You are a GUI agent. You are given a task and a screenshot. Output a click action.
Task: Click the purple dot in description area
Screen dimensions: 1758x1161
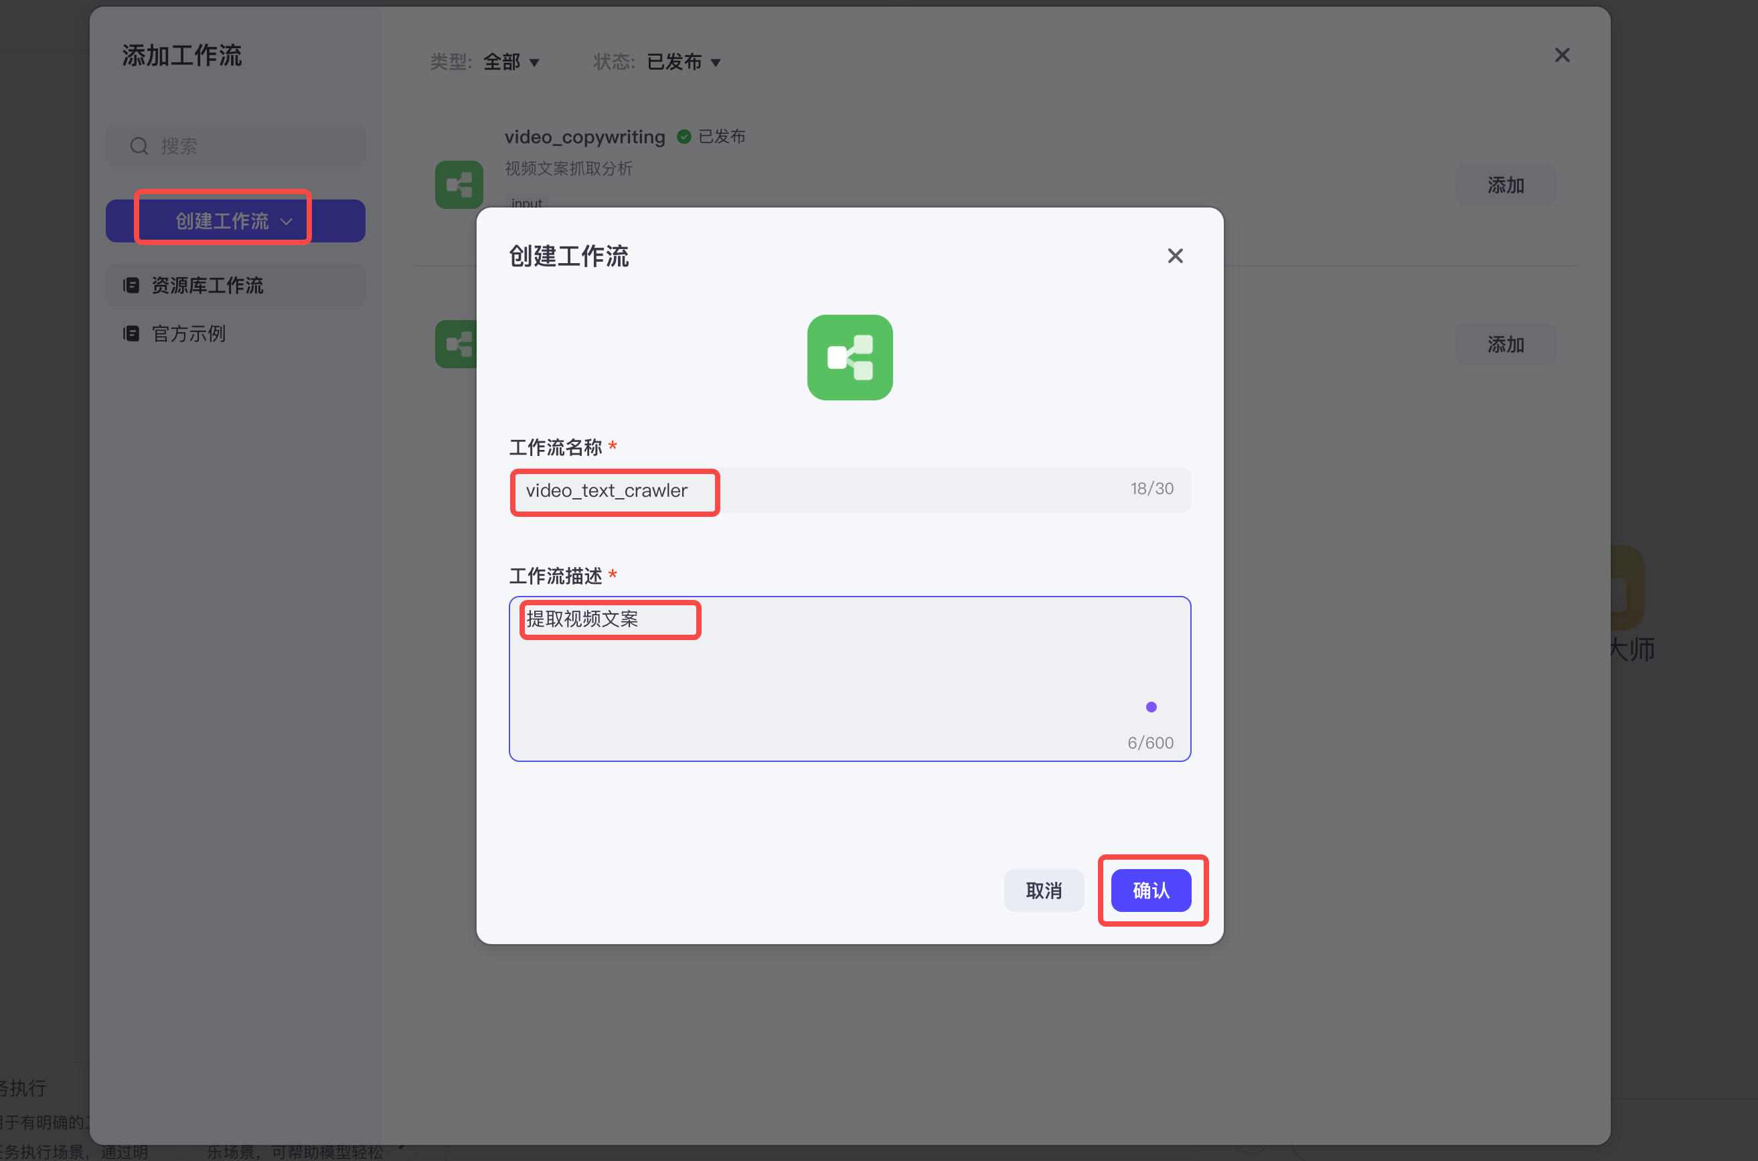coord(1151,707)
